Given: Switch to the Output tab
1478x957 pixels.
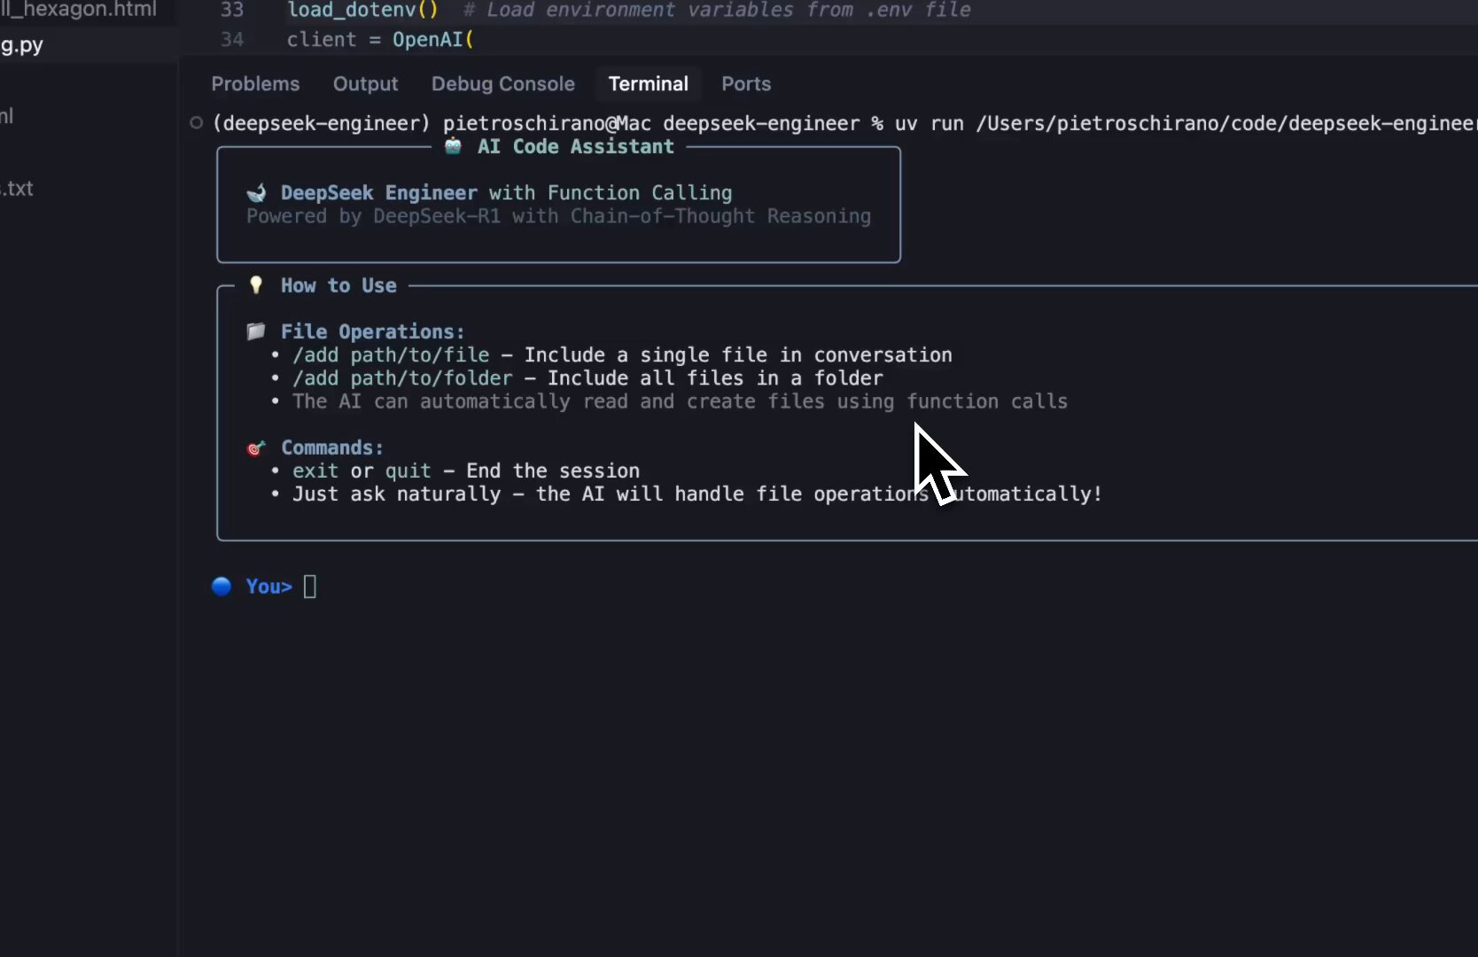Looking at the screenshot, I should coord(365,83).
